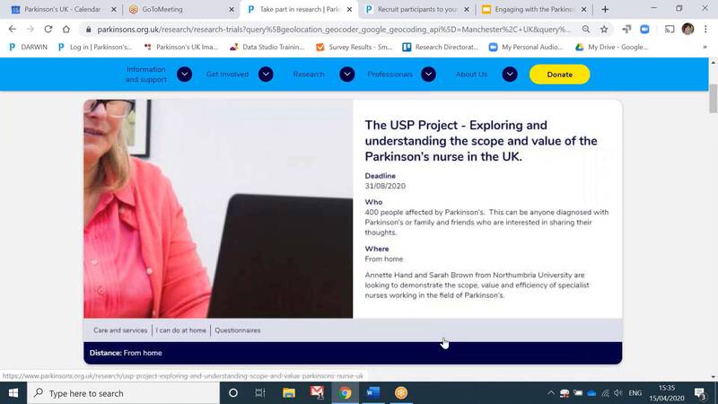Click Professionals in the site navigation
Screen dimensions: 718x404
pos(390,75)
